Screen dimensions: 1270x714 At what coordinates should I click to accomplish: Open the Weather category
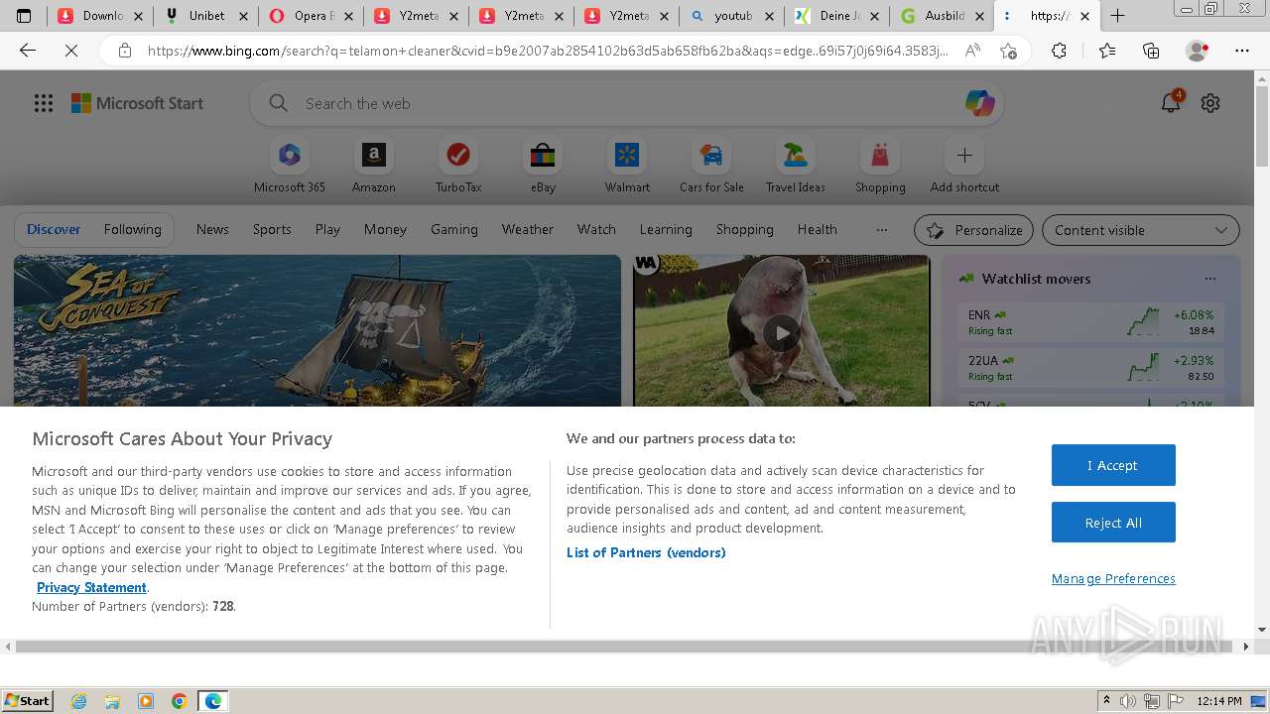(527, 229)
